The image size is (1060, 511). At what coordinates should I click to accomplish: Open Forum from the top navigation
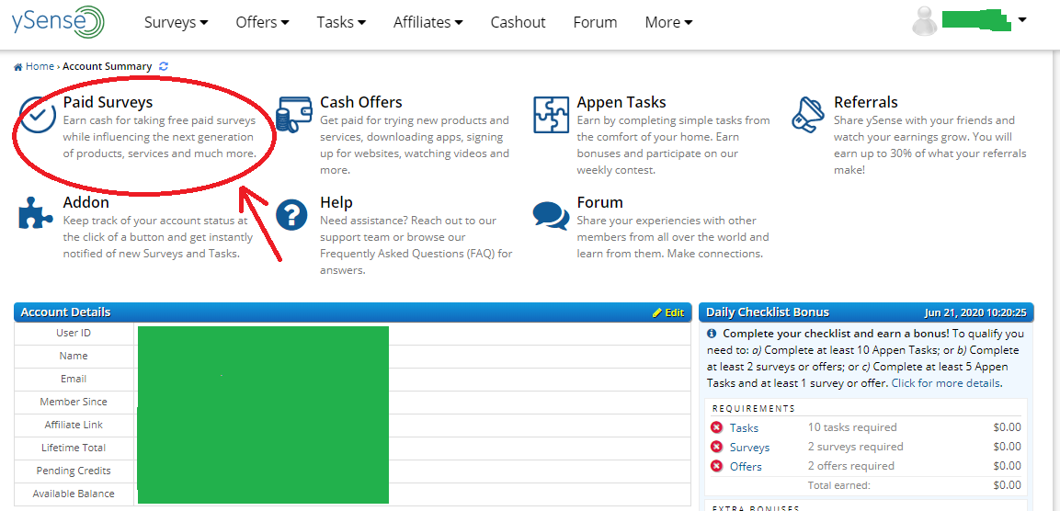click(x=595, y=22)
